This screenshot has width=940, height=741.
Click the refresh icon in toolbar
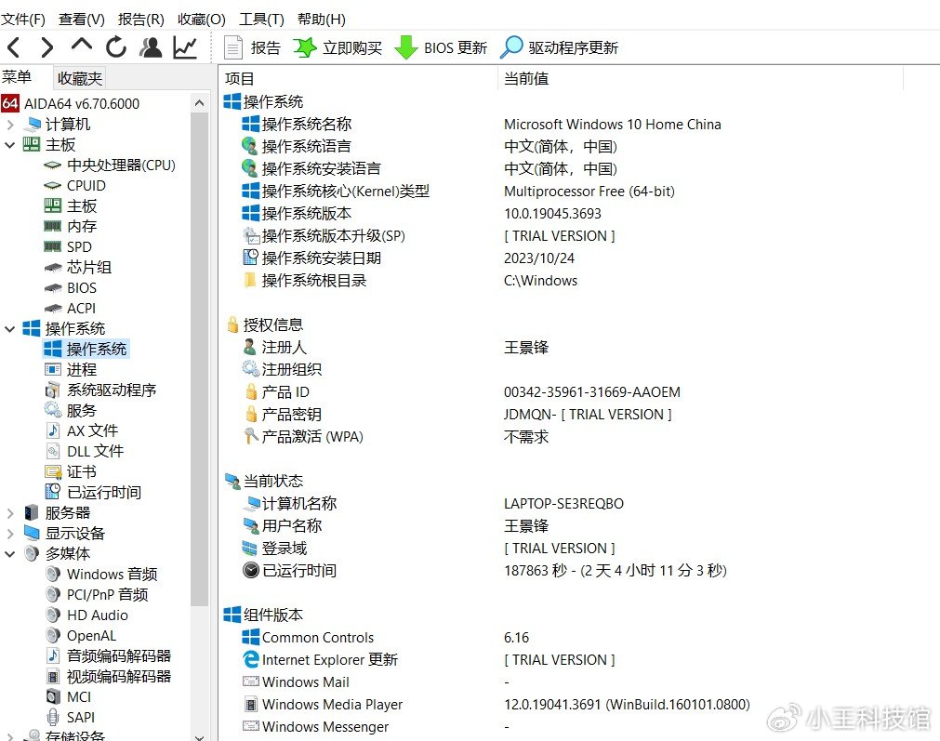(x=116, y=46)
